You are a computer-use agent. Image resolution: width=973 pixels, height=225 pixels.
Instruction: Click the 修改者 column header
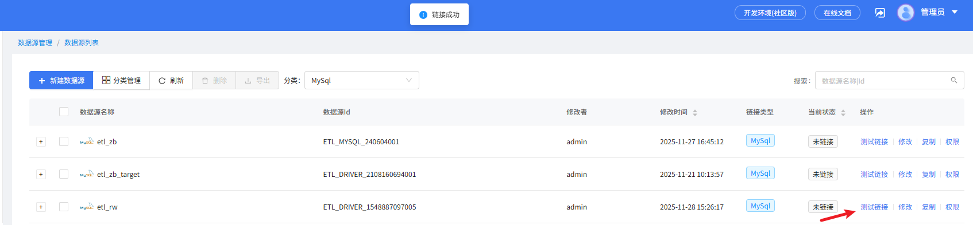pyautogui.click(x=577, y=112)
